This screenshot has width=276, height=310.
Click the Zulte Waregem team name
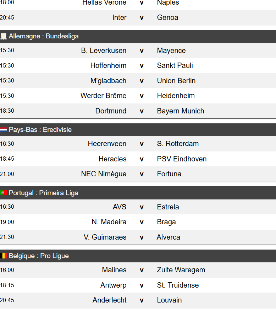click(x=181, y=270)
